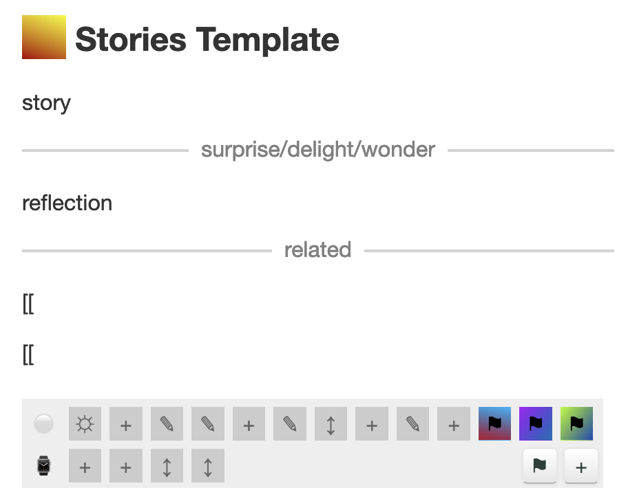
Task: Click the surprise/delight/wonder divider label
Action: tap(317, 149)
